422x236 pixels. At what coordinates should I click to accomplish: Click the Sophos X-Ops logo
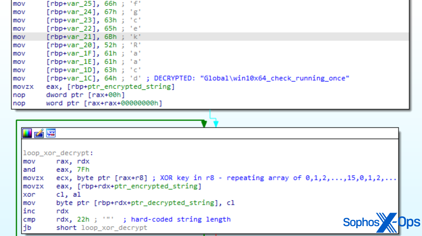381,222
